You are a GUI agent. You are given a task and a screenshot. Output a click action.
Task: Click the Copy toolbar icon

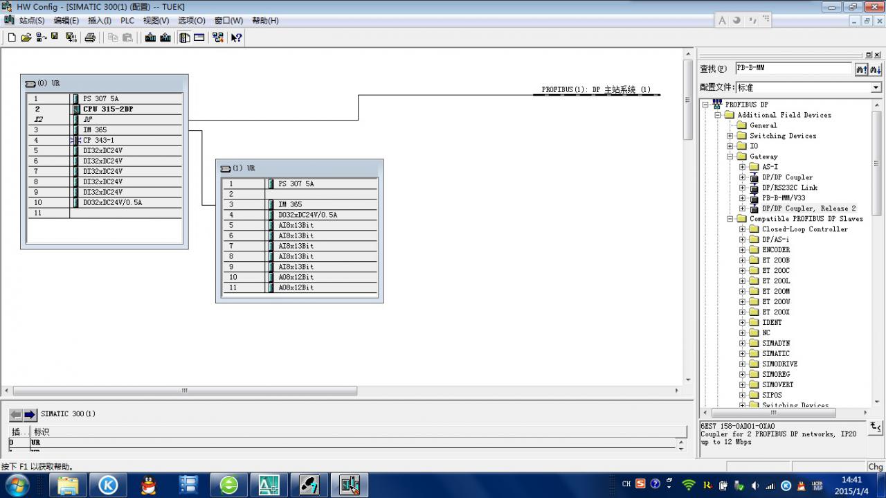point(113,37)
